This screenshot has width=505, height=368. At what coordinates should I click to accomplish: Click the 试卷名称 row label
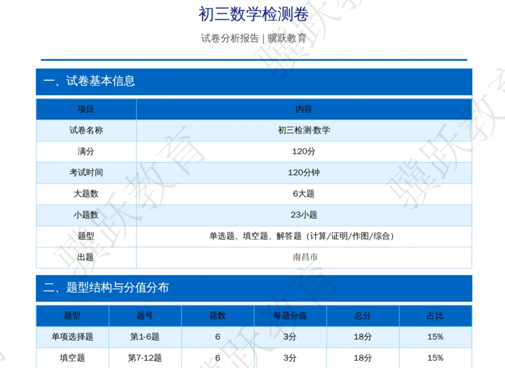tap(86, 130)
